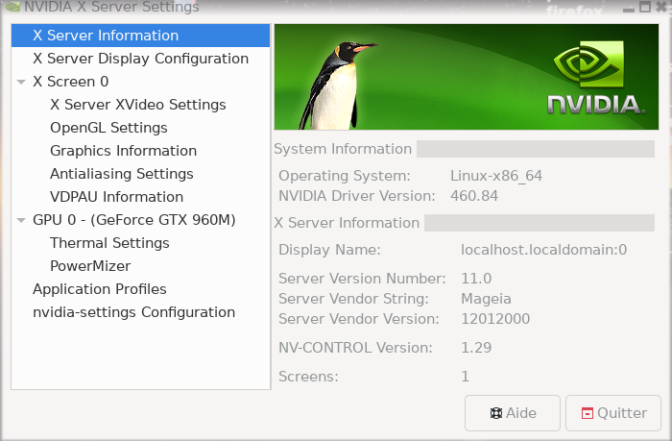
Task: Maximize the NVIDIA X Server Settings window
Action: [645, 7]
